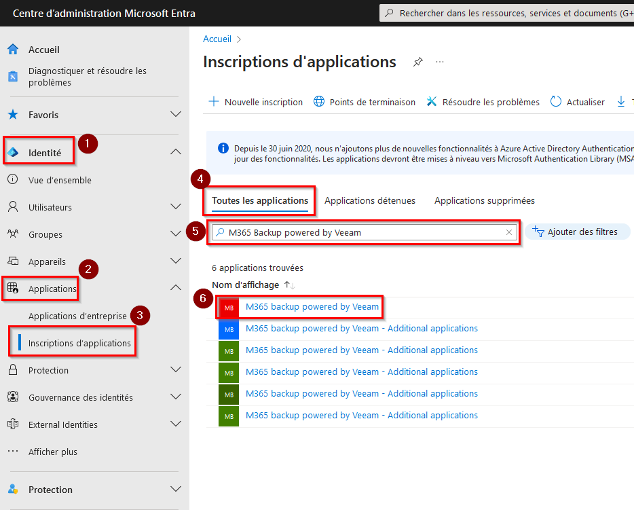Click the Gouvernance des identités icon
This screenshot has width=634, height=510.
[13, 397]
